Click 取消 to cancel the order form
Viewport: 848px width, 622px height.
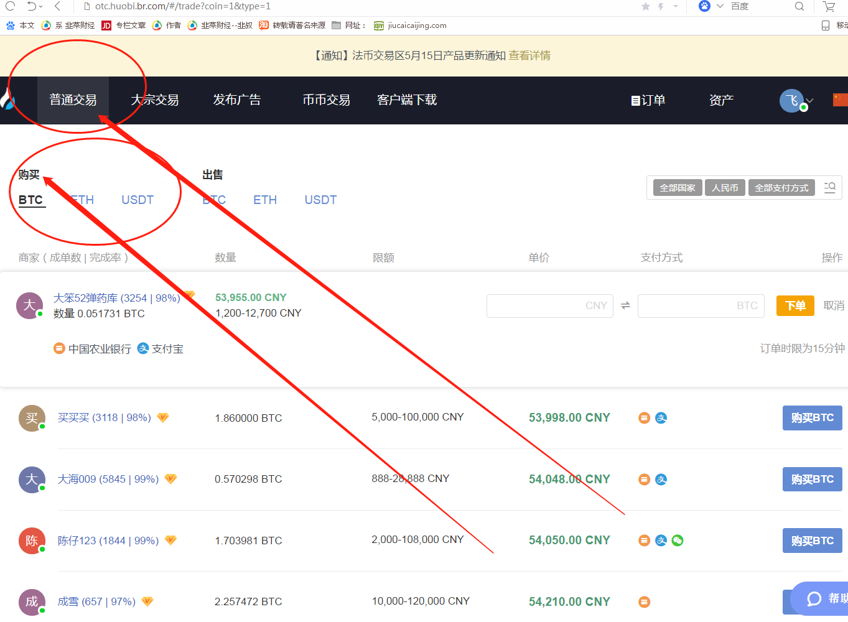[x=834, y=305]
